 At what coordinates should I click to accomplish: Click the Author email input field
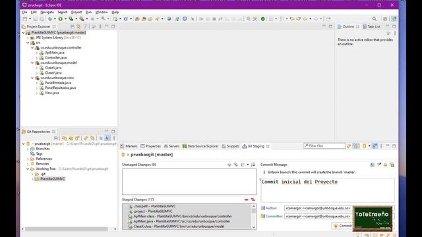pyautogui.click(x=318, y=208)
